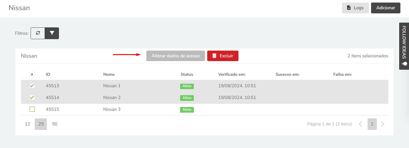Sort by the Nome column header

[109, 74]
